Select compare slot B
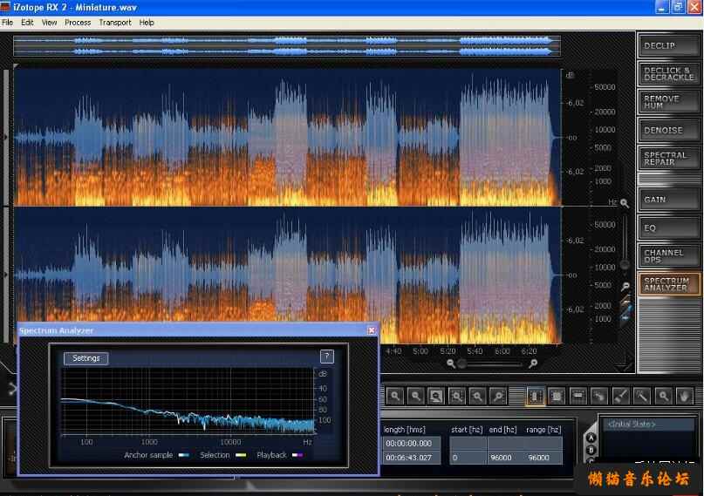Viewport: 704px width, 496px height. coord(591,450)
